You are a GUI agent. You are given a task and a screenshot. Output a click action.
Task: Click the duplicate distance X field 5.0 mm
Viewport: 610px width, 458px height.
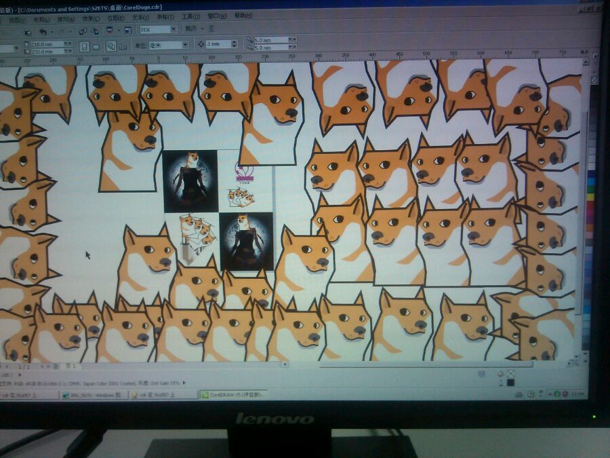(271, 40)
